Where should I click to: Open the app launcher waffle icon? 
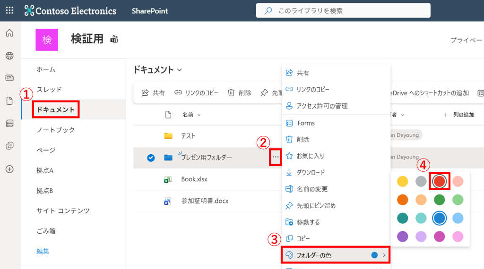[9, 10]
